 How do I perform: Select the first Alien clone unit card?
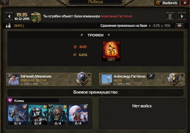17,115
